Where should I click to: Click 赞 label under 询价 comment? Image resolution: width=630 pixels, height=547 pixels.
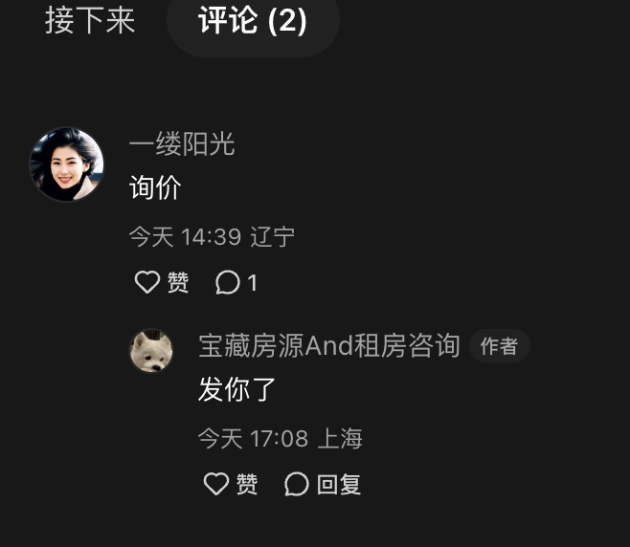177,282
